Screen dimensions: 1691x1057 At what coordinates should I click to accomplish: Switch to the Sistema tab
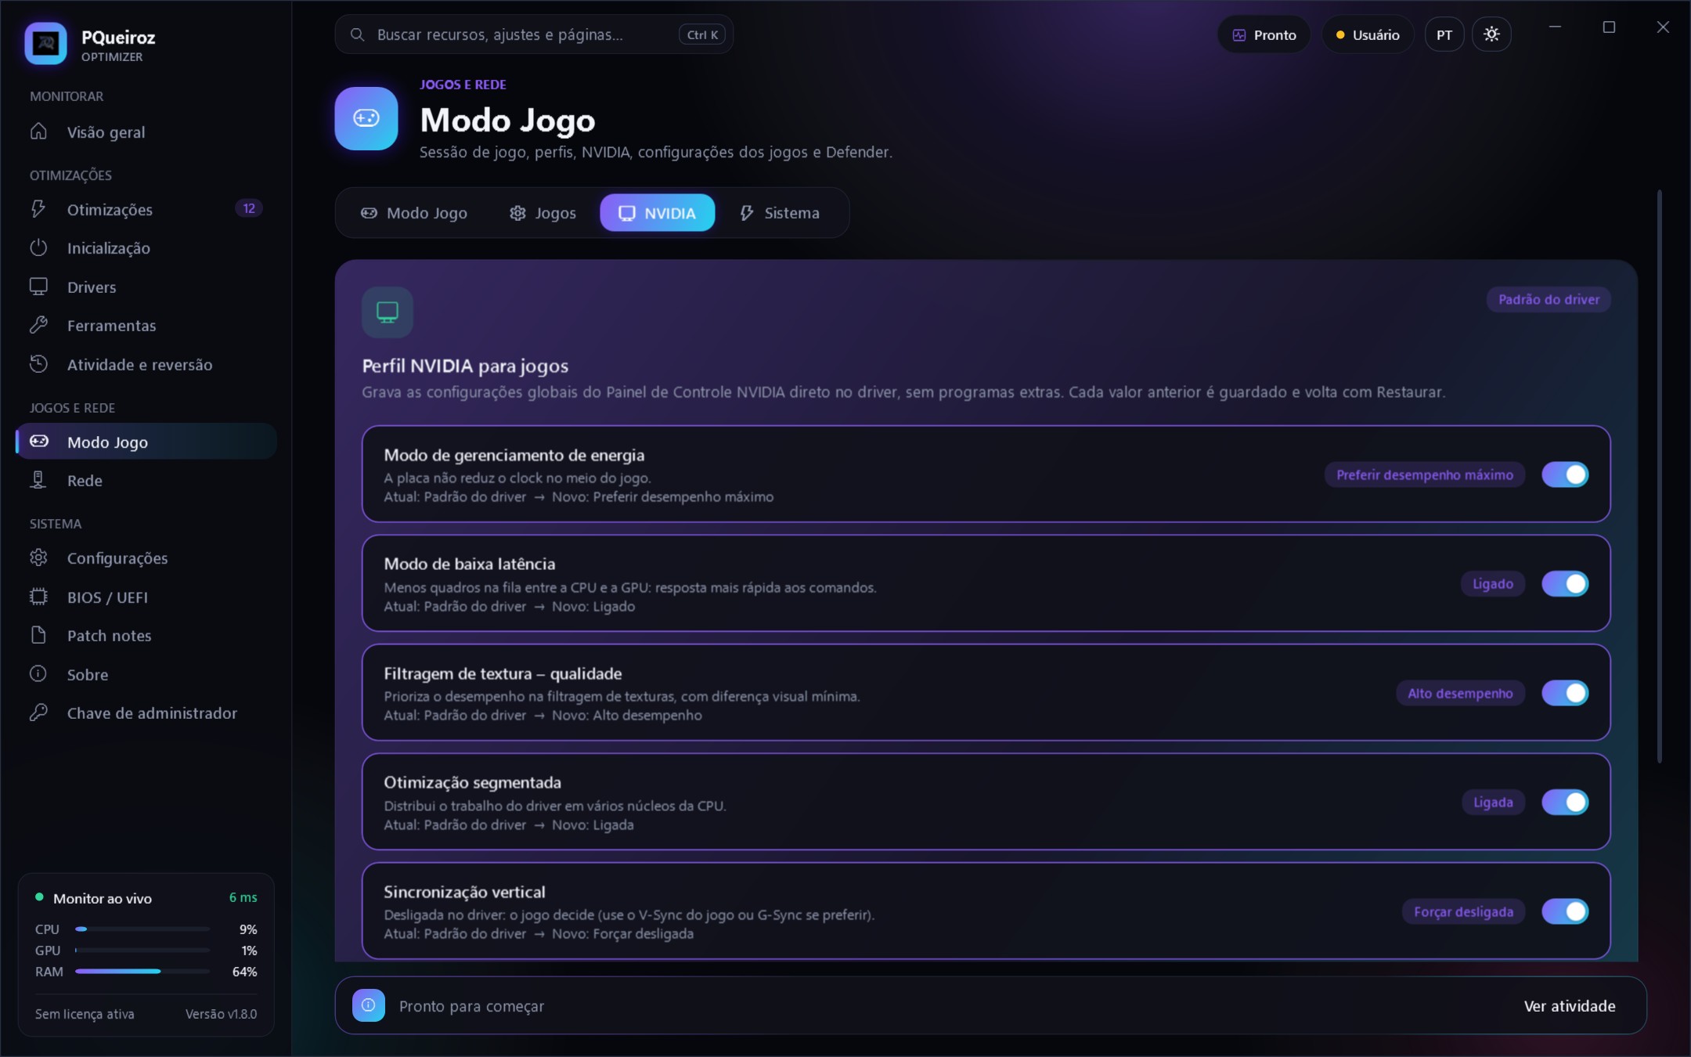point(780,213)
